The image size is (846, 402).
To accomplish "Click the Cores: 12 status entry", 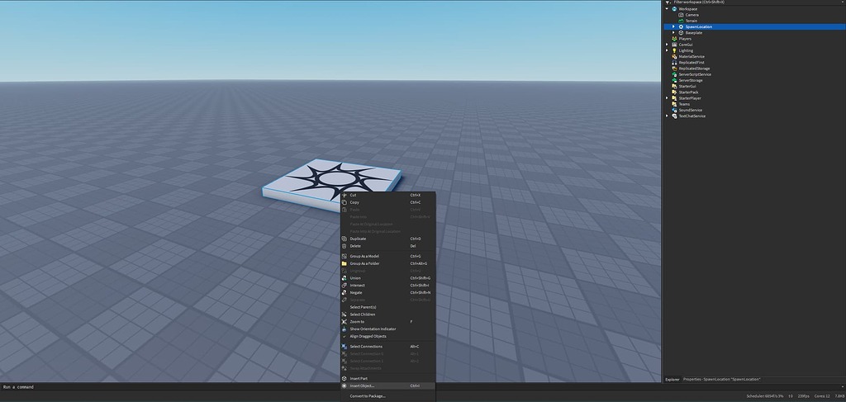I will pos(824,396).
